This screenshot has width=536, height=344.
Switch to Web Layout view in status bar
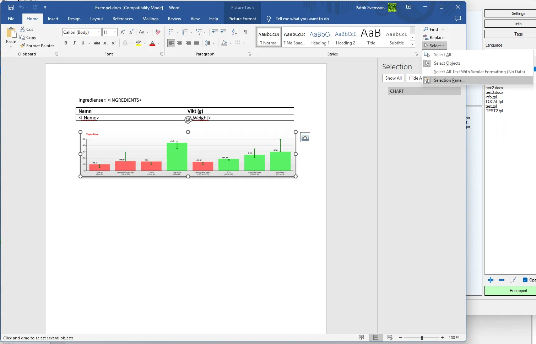click(x=390, y=338)
